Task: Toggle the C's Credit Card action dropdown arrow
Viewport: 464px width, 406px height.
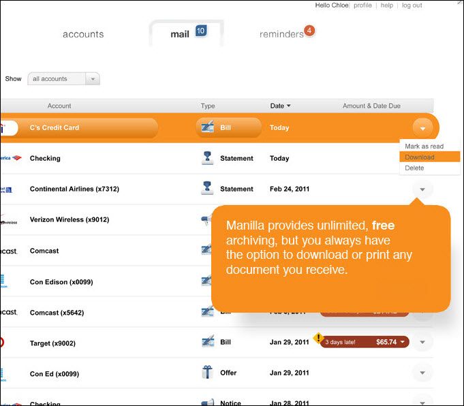Action: pos(423,128)
